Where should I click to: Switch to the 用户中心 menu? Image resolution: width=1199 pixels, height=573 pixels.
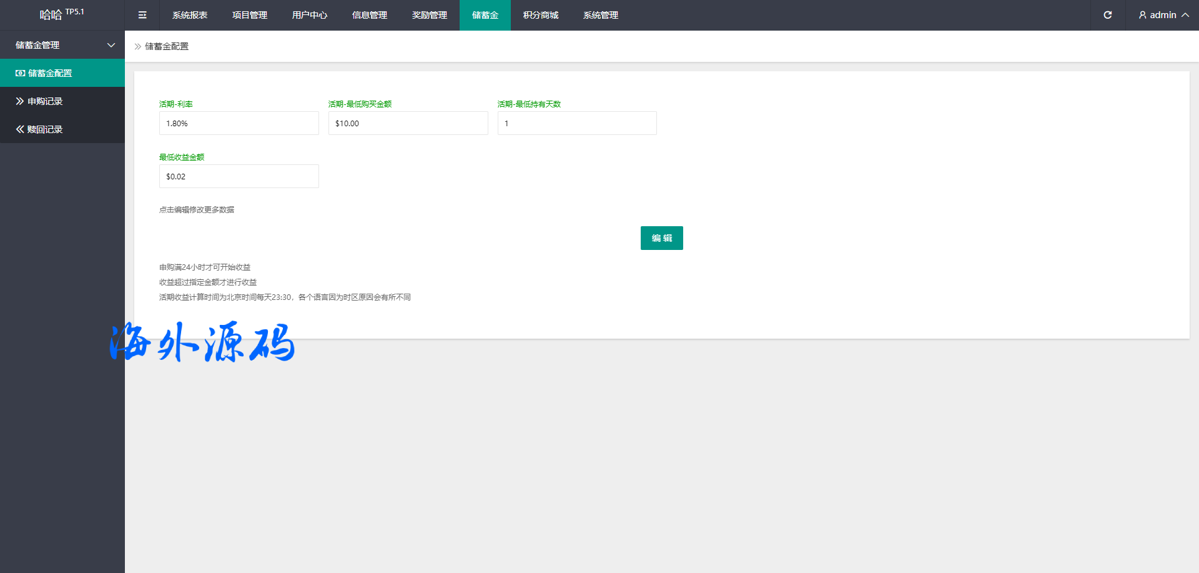310,15
